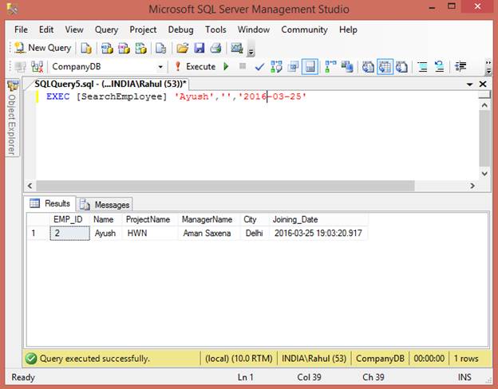Expand the Object Explorer side panel
498x389 pixels.
tap(12, 117)
